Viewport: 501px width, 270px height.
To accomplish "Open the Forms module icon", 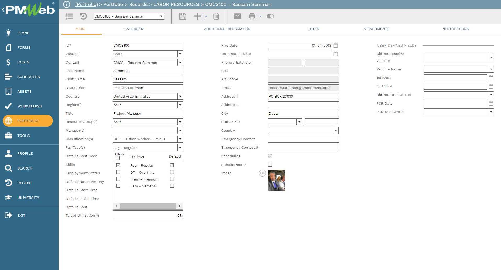I will 8,47.
